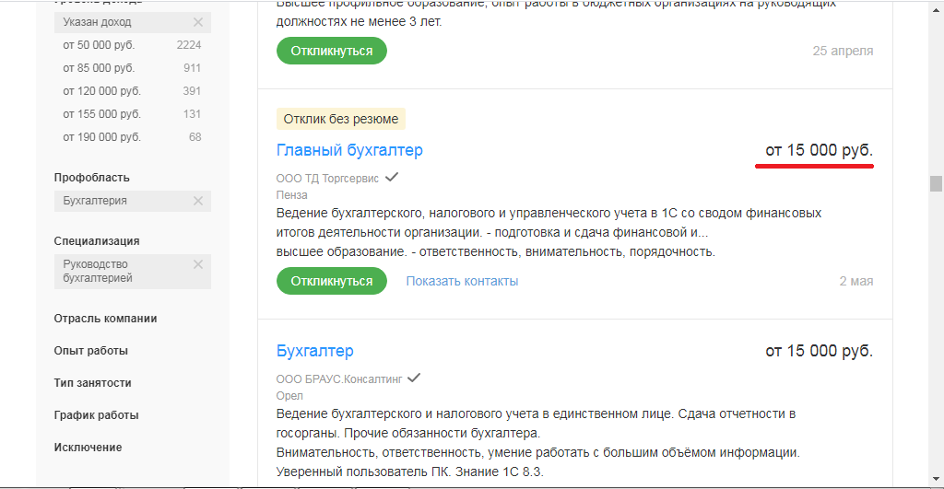Select income filter from 85 000 руб.
944x489 pixels.
point(100,68)
